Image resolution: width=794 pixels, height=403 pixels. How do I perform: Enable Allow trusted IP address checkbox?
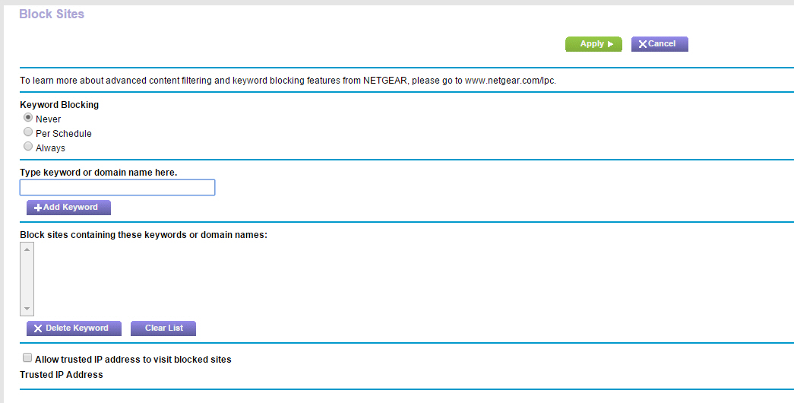click(27, 358)
